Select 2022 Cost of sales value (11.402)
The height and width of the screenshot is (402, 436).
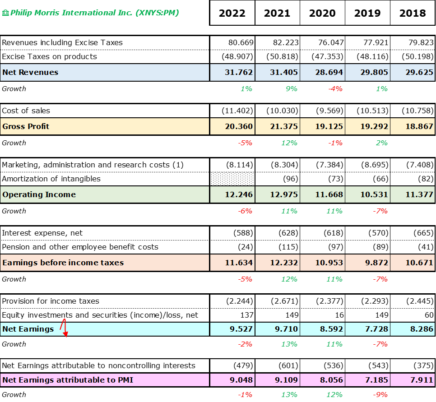coord(237,111)
